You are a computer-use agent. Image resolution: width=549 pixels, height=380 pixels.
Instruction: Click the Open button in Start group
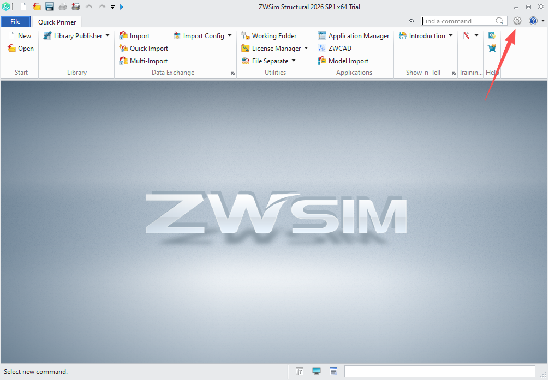point(21,49)
